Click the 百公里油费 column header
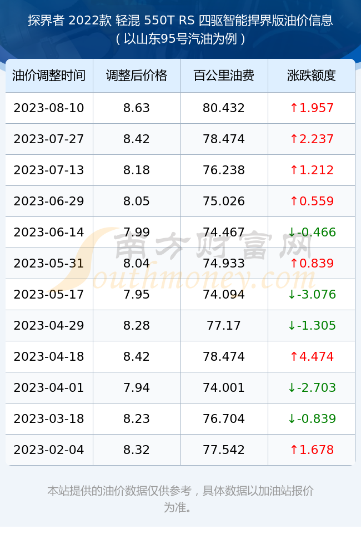This screenshot has width=361, height=555. click(224, 75)
